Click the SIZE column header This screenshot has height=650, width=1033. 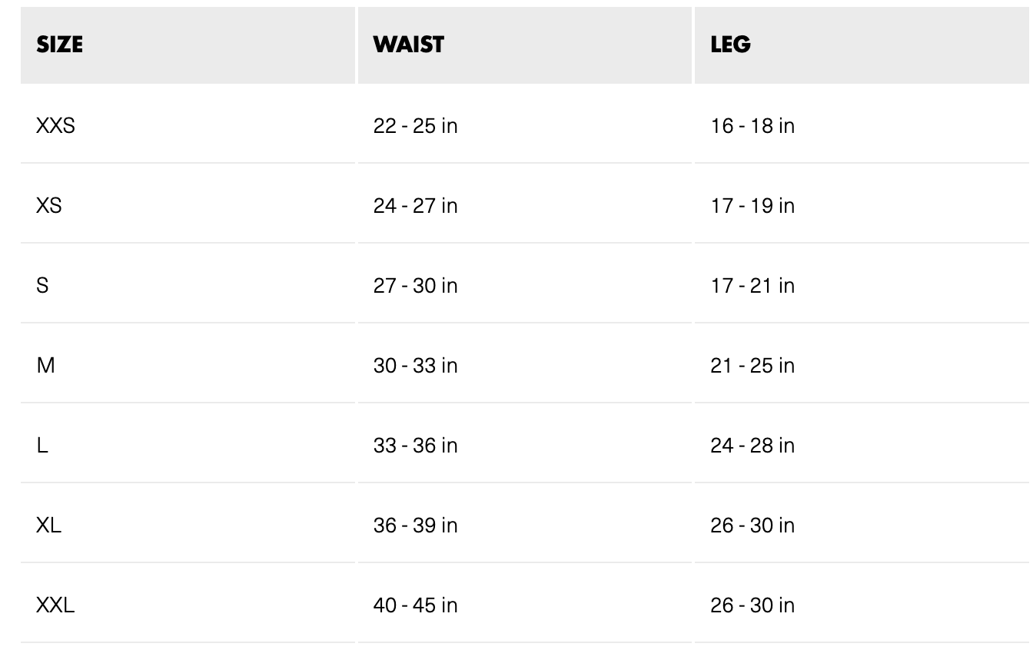(59, 45)
